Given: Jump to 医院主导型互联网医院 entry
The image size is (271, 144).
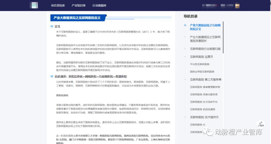Looking at the screenshot, I should tap(202, 72).
